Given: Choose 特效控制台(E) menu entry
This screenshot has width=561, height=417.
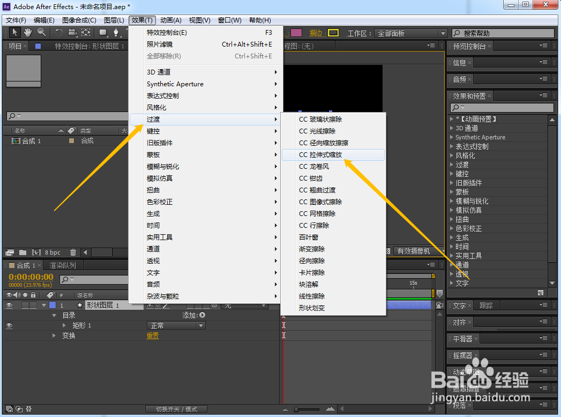Looking at the screenshot, I should pos(206,33).
